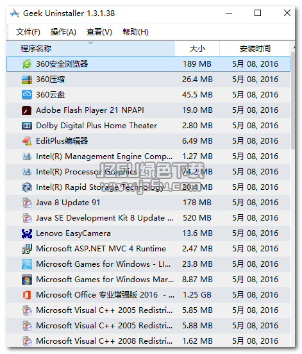302x354 pixels.
Task: Click the Games for Windows - LI... icon
Action: tap(27, 264)
